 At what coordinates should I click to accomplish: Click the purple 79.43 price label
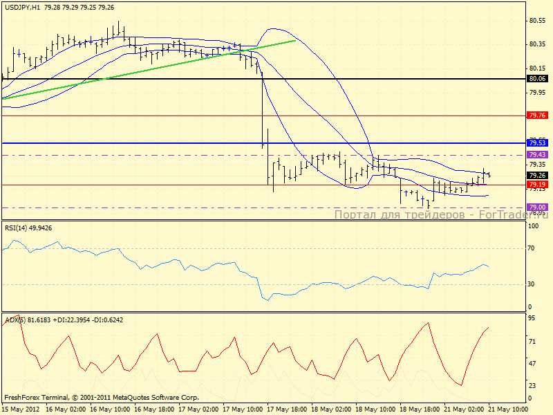538,155
